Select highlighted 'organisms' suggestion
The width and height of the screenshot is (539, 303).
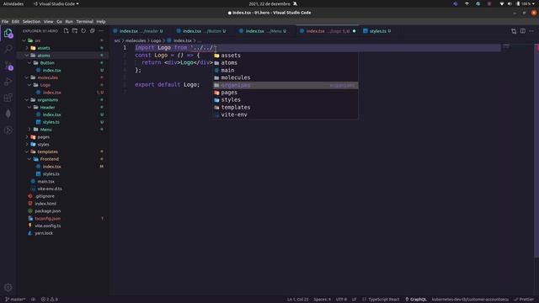tap(286, 85)
